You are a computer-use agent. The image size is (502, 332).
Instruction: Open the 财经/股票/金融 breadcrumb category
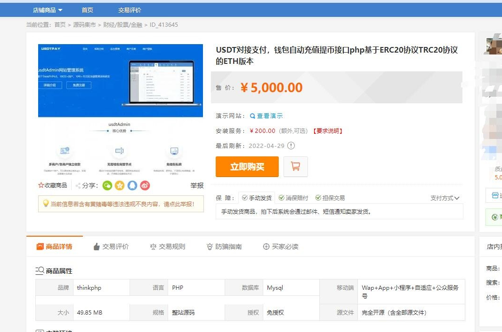point(122,24)
